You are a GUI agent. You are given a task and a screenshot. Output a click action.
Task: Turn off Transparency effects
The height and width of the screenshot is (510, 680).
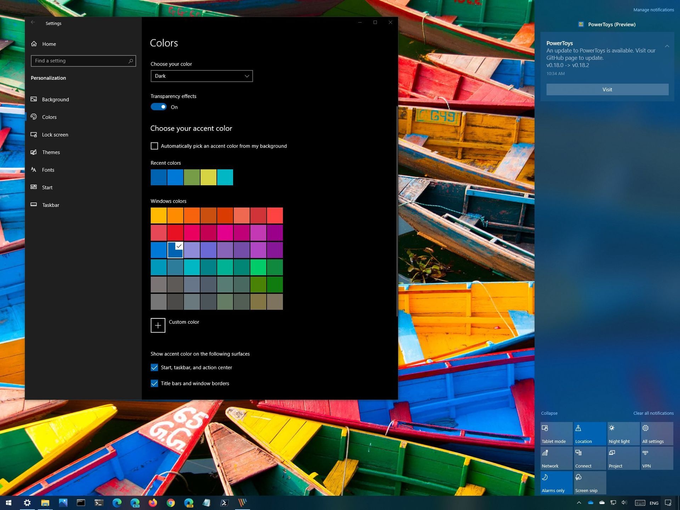click(159, 106)
